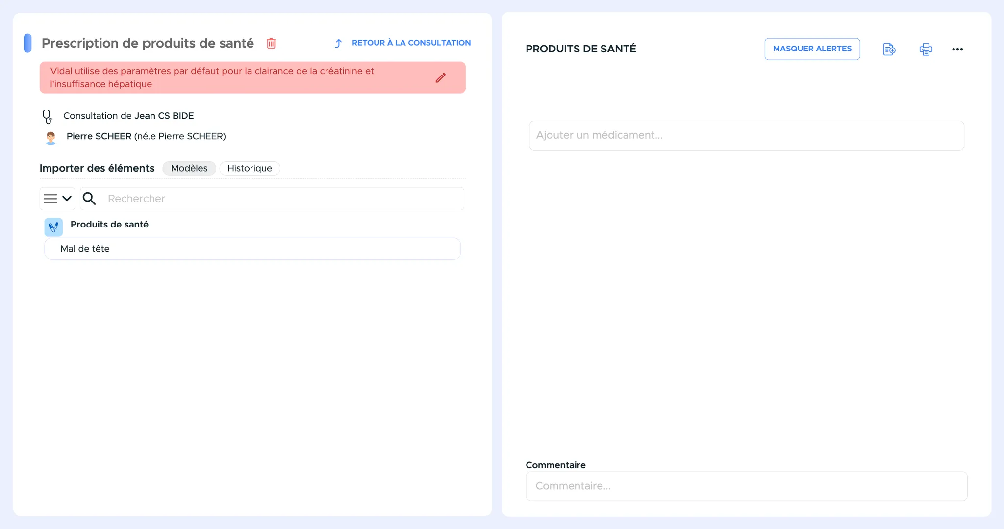Click the Consultation de Jean CS BIDE text
The height and width of the screenshot is (529, 1004).
click(x=128, y=116)
